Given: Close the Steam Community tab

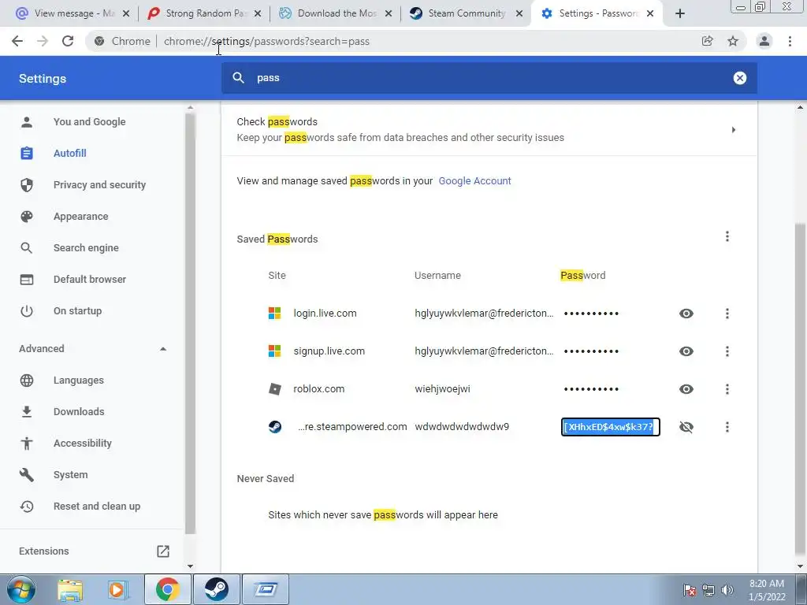Looking at the screenshot, I should [519, 14].
